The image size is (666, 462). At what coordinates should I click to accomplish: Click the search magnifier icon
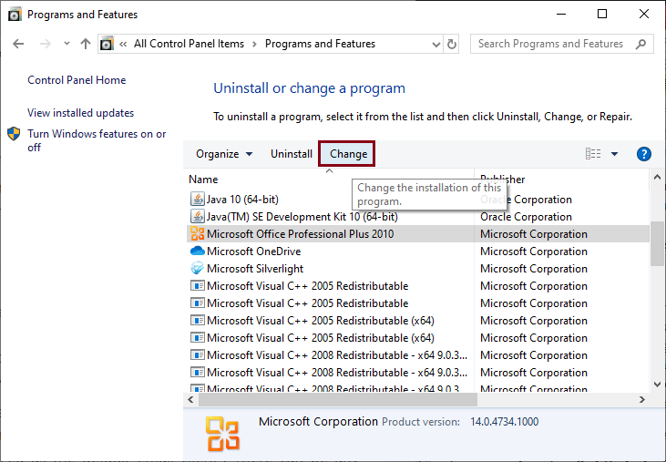coord(641,44)
